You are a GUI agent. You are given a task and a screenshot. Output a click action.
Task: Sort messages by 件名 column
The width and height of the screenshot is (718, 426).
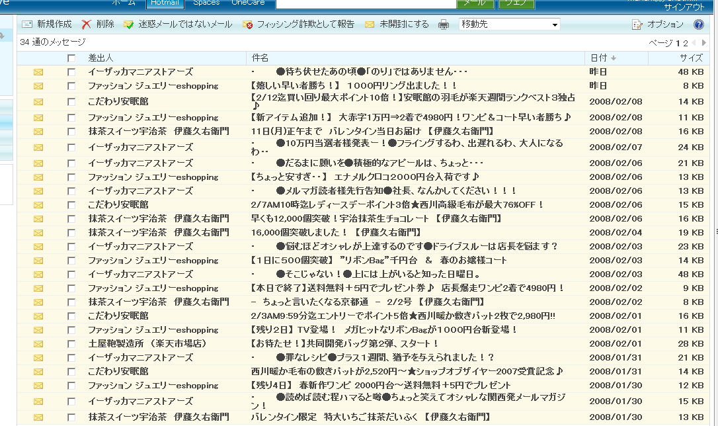tap(260, 58)
